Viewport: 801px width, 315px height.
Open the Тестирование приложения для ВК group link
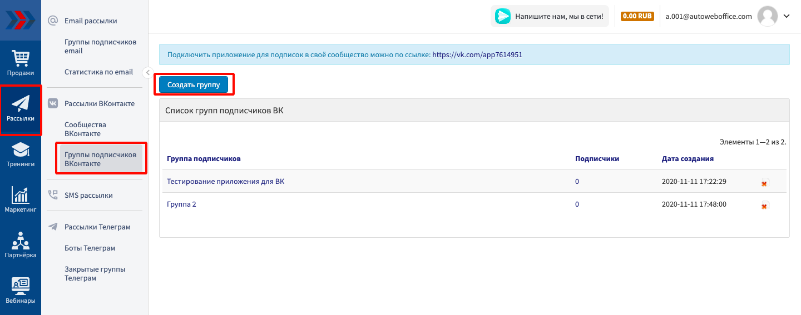coord(225,181)
